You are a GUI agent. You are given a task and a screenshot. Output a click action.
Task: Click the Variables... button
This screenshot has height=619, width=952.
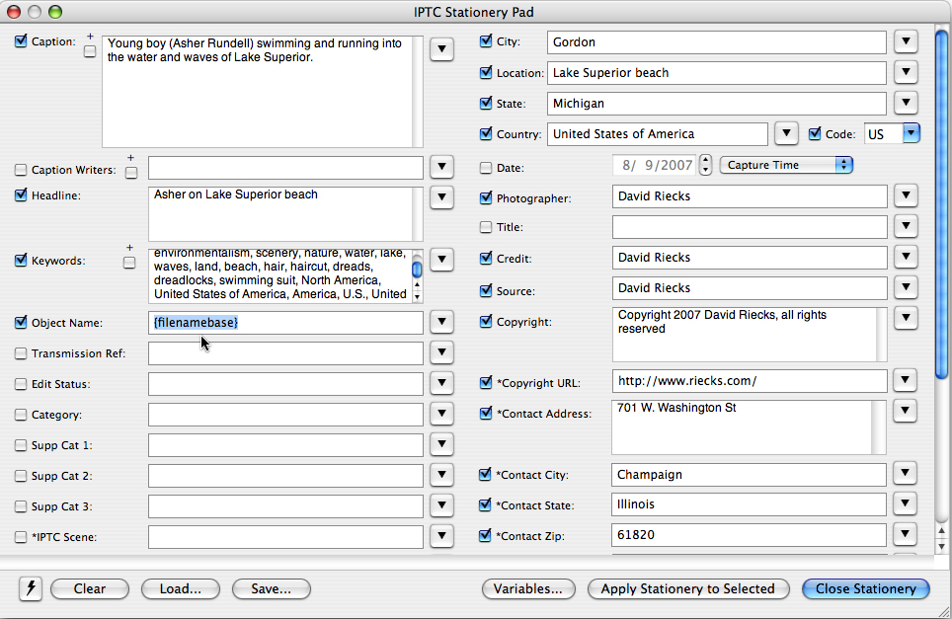528,588
